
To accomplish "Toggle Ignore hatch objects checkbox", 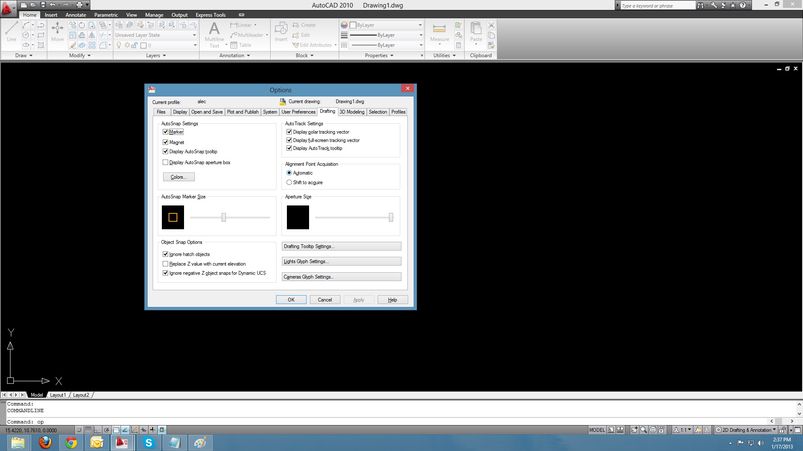I will coord(165,254).
